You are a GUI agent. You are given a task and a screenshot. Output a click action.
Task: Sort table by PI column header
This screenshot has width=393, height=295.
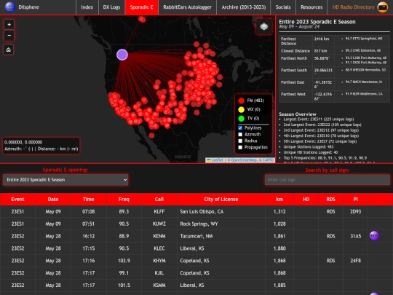click(x=355, y=200)
